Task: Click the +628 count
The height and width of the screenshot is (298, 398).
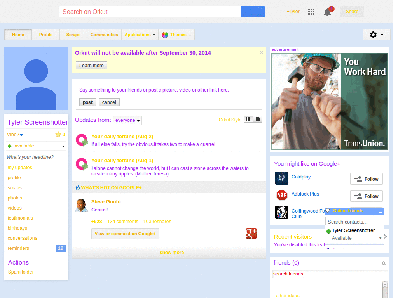Action: tap(96, 222)
